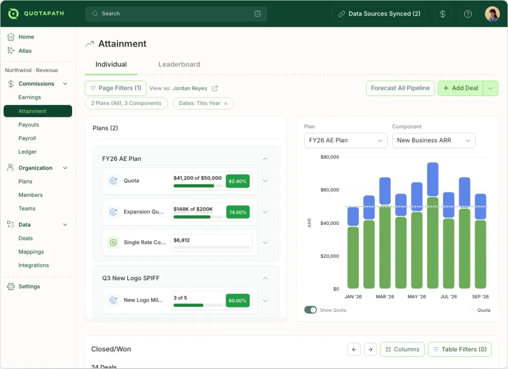Viewport: 508px width, 369px height.
Task: Collapse the FY26 AE Plan card
Action: point(265,158)
